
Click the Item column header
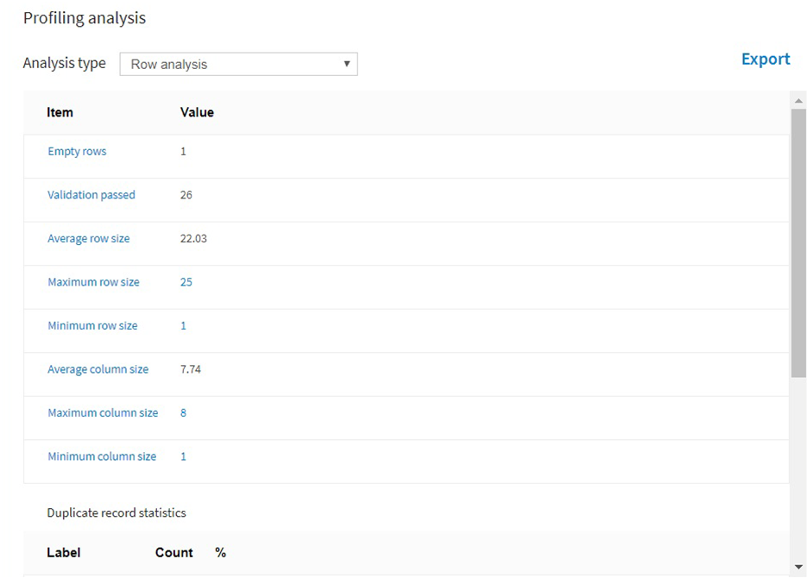pos(60,112)
